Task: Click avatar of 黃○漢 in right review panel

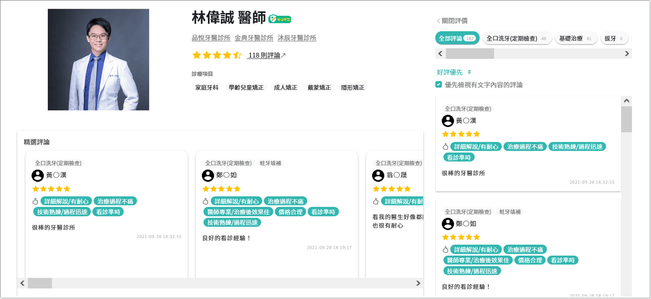Action: 448,120
